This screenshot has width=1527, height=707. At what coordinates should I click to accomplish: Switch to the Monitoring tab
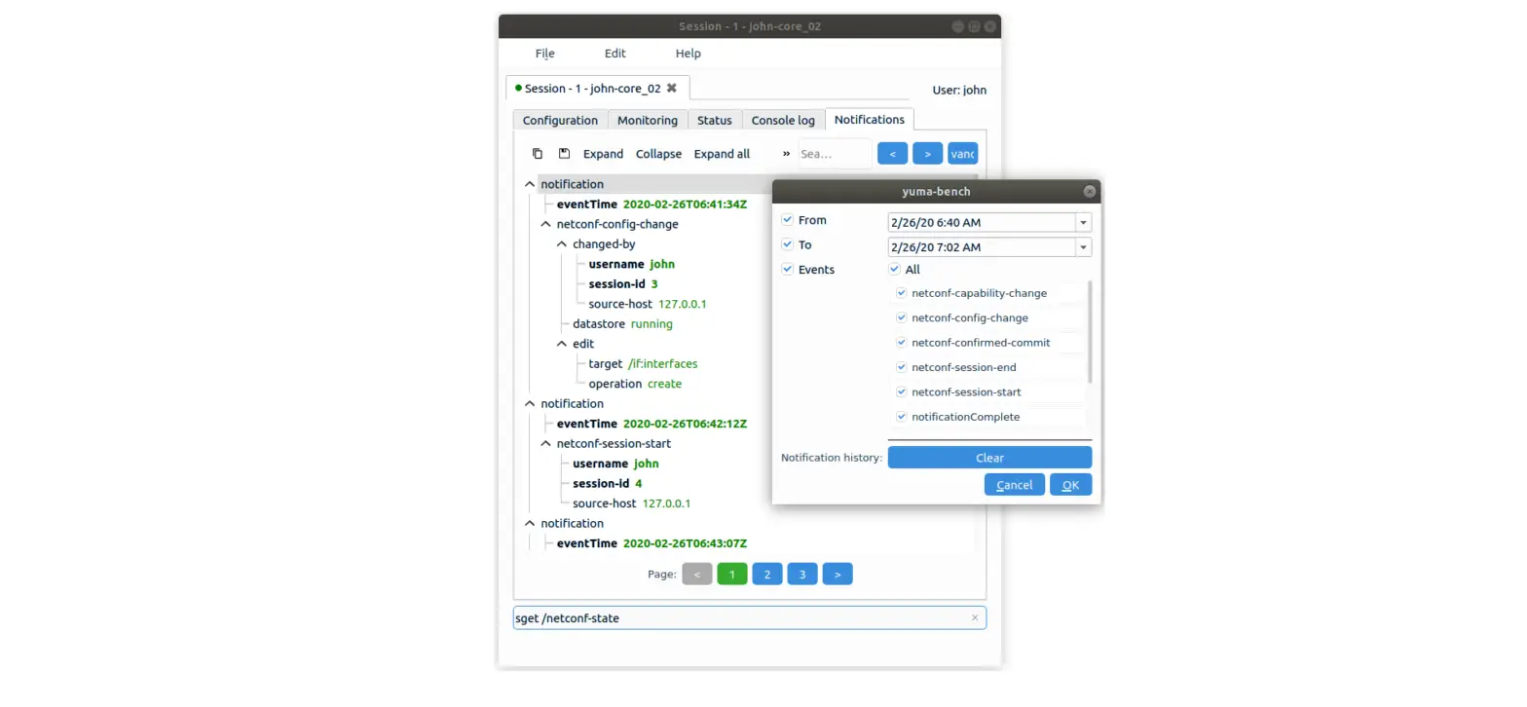[648, 120]
